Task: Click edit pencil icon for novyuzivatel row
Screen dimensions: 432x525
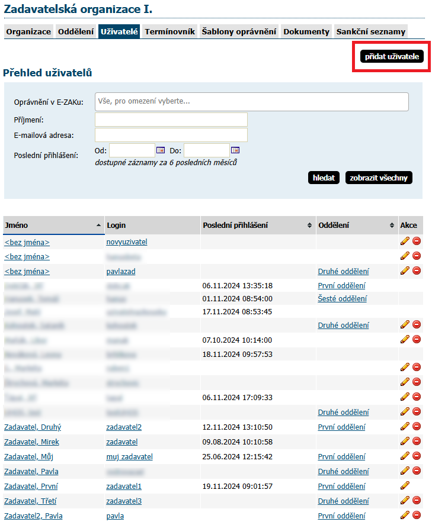Action: 405,241
